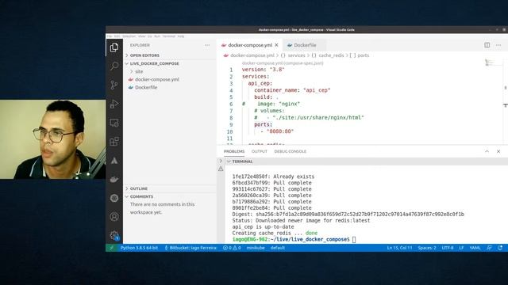Click the feedback icon in status bar

click(x=489, y=248)
